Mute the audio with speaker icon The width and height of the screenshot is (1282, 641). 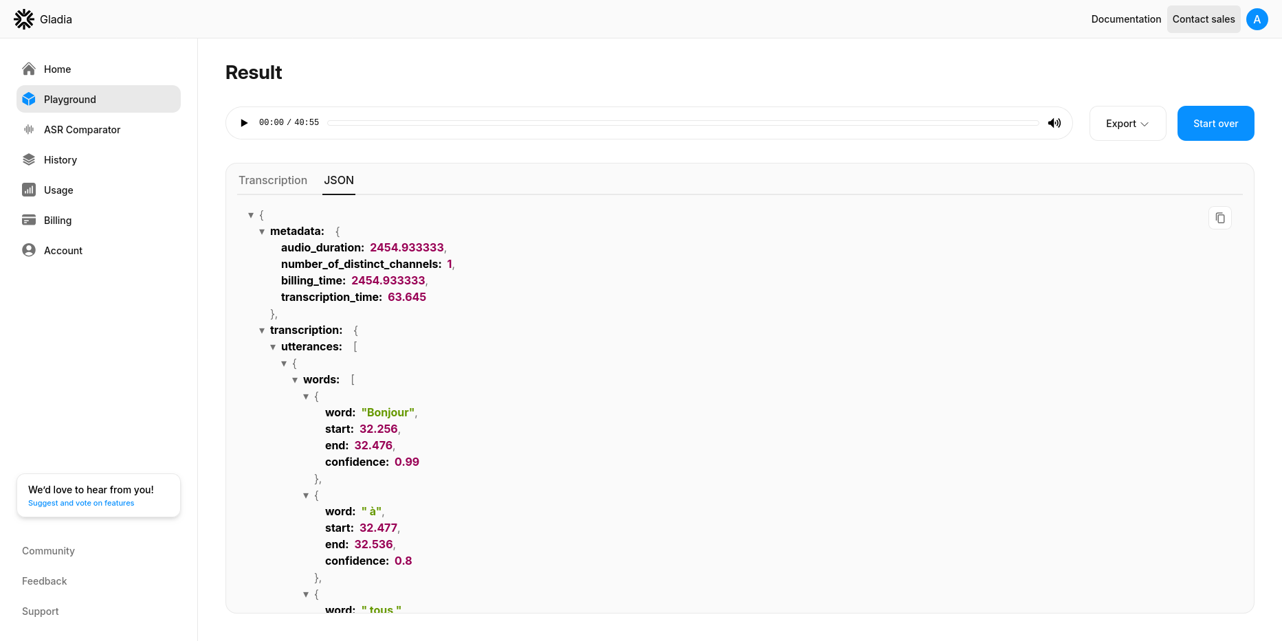point(1054,123)
